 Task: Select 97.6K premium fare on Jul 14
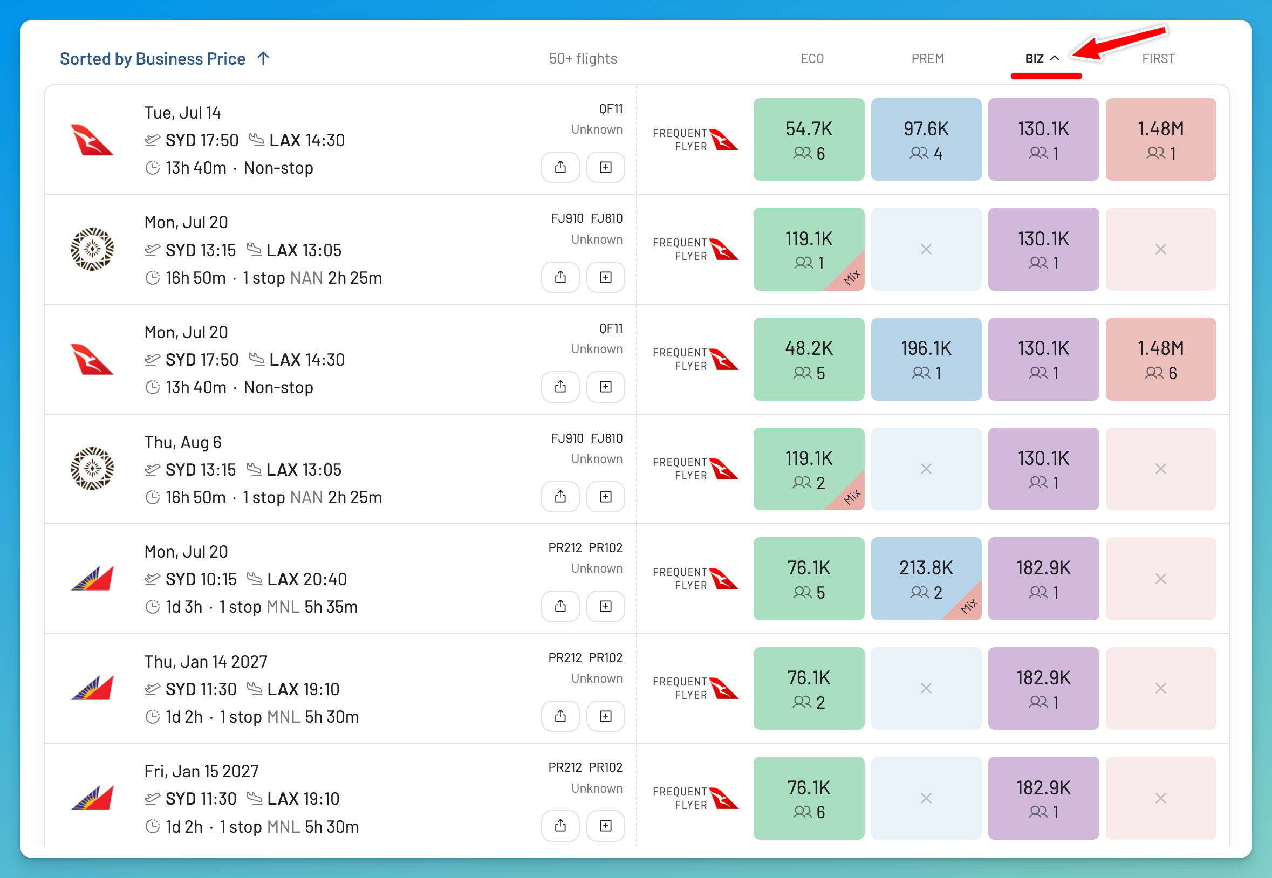click(926, 140)
